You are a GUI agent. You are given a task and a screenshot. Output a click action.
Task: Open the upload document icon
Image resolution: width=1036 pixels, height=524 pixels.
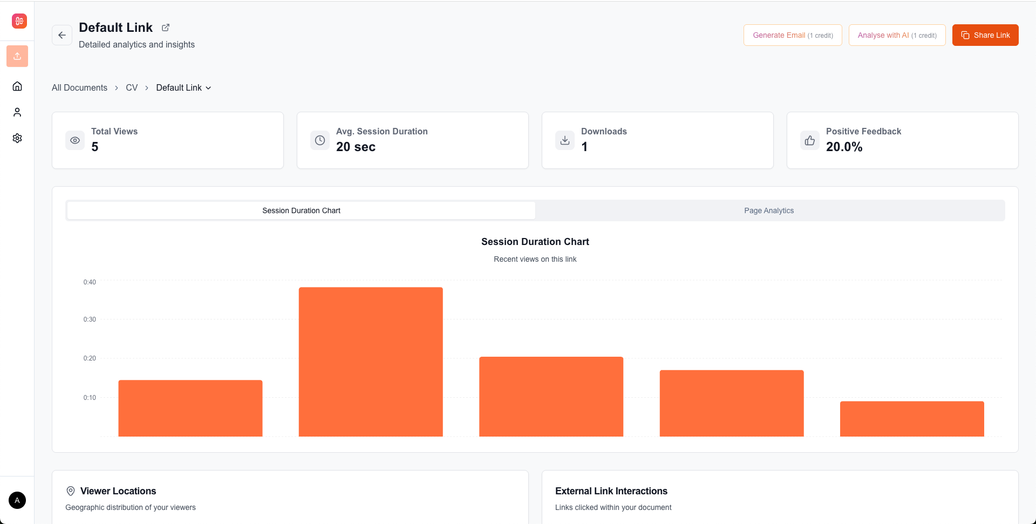click(x=17, y=56)
